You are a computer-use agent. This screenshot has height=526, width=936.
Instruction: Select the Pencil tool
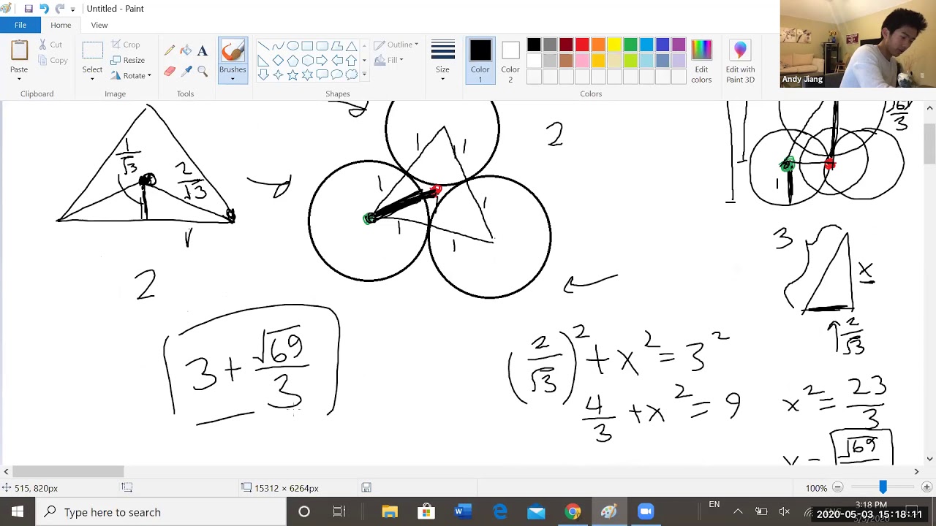point(170,50)
